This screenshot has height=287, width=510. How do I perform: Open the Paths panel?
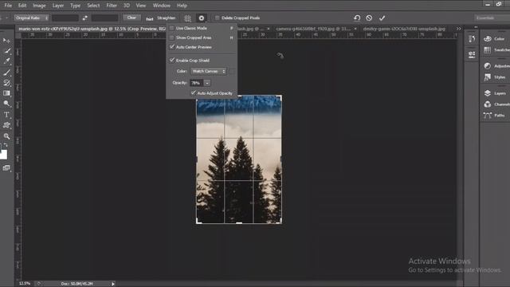[x=494, y=115]
